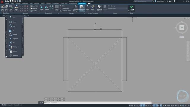Image resolution: width=190 pixels, height=107 pixels.
Task: Click Show/Hide geometric constraints
Action: (x=34, y=6)
